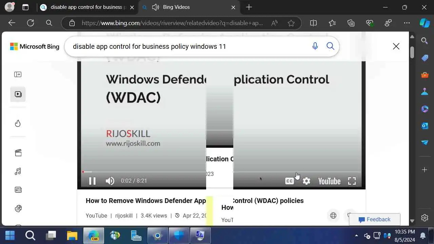
Task: Click the bing.com URL address bar
Action: pyautogui.click(x=172, y=23)
